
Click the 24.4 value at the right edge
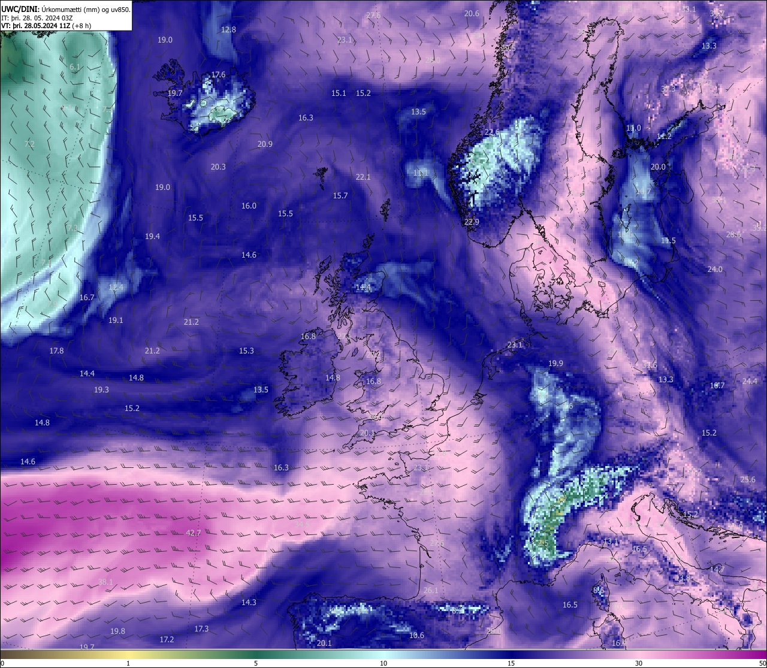pyautogui.click(x=750, y=381)
